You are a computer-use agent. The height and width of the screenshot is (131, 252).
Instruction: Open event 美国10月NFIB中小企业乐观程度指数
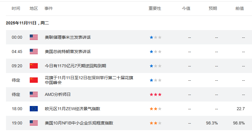(79, 123)
